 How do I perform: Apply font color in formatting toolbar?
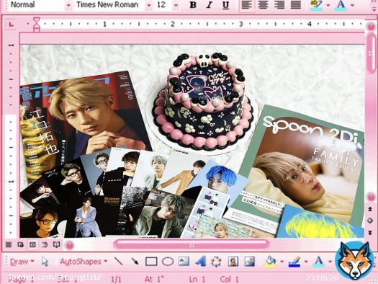click(x=341, y=5)
